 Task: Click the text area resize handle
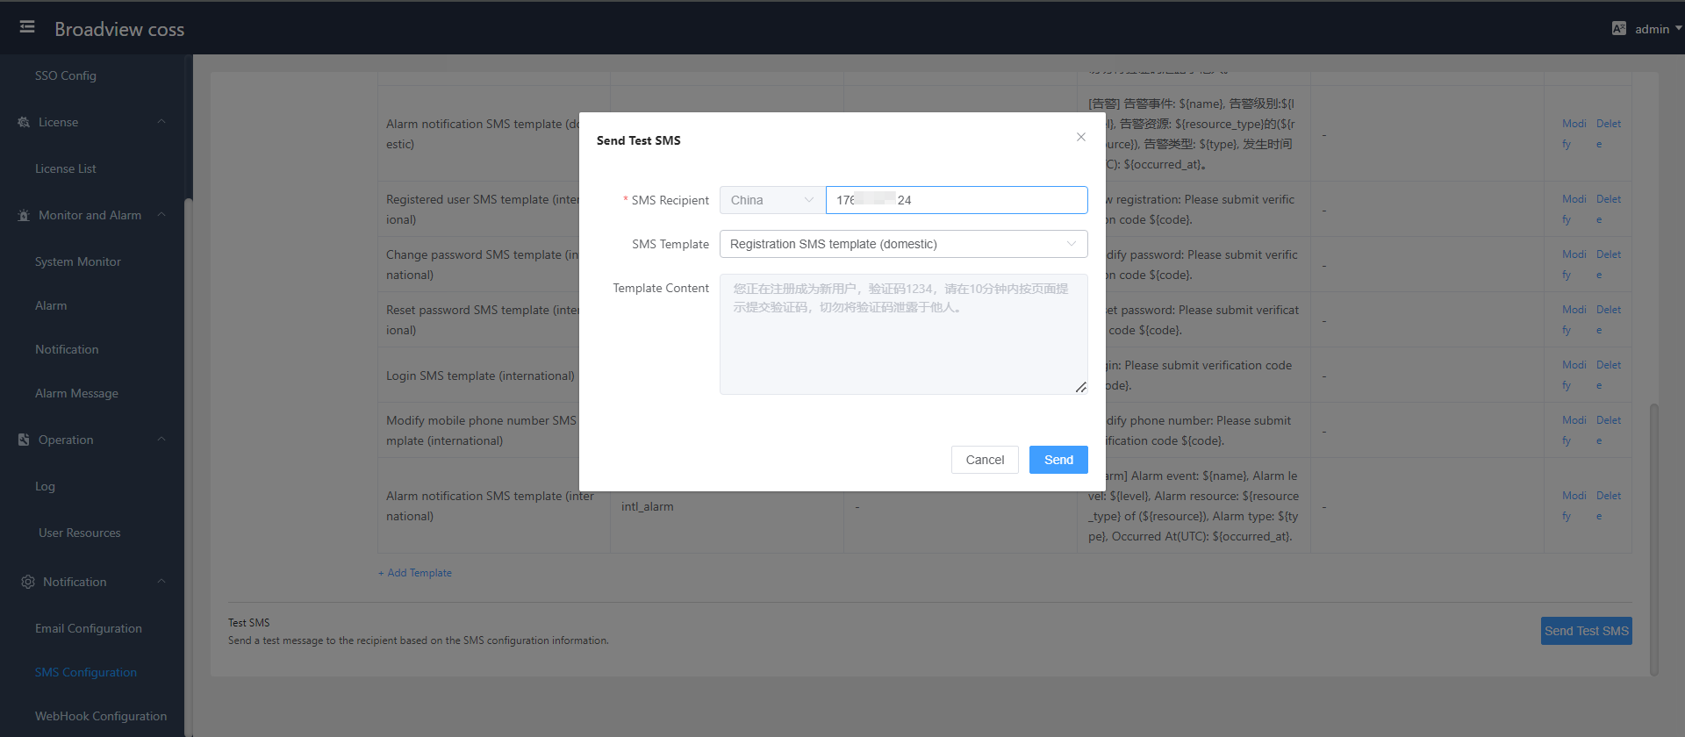[x=1081, y=388]
